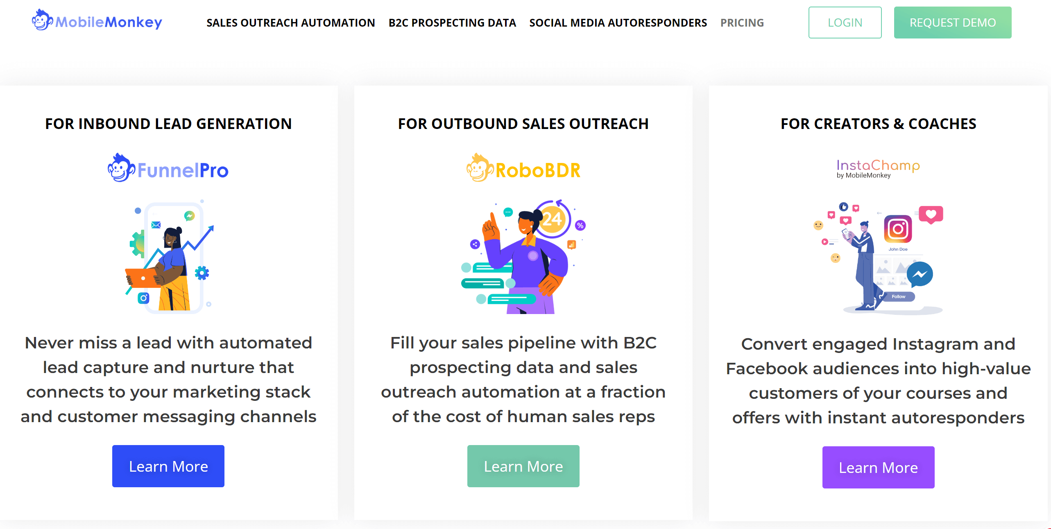
Task: Click the Follow button in the InstaChamp illustration
Action: click(898, 296)
